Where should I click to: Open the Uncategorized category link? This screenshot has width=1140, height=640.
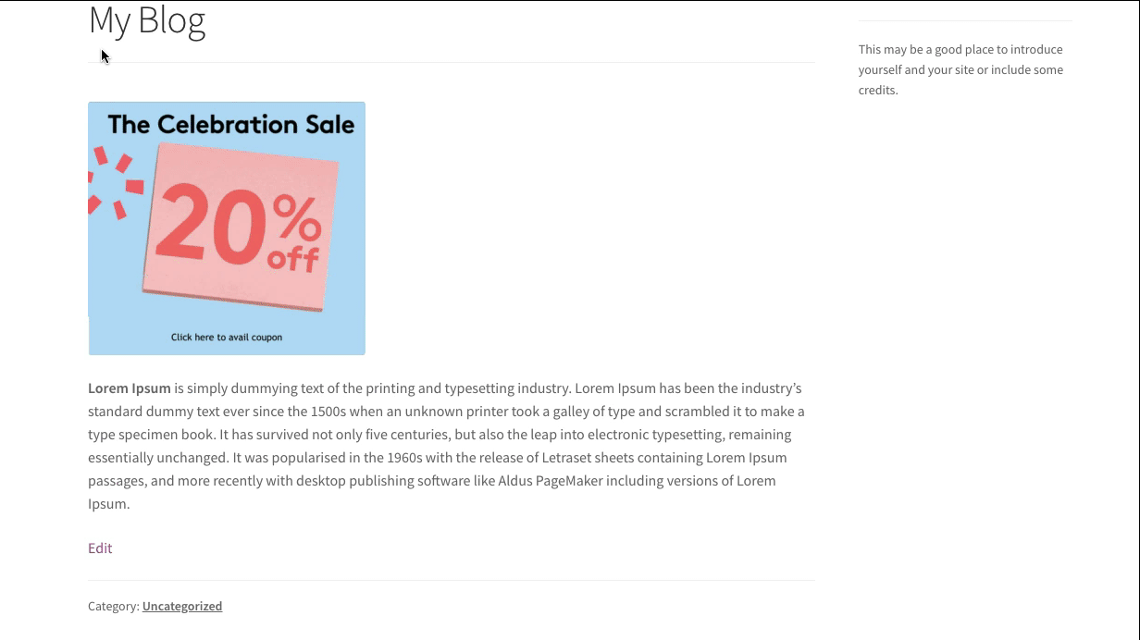click(x=182, y=606)
